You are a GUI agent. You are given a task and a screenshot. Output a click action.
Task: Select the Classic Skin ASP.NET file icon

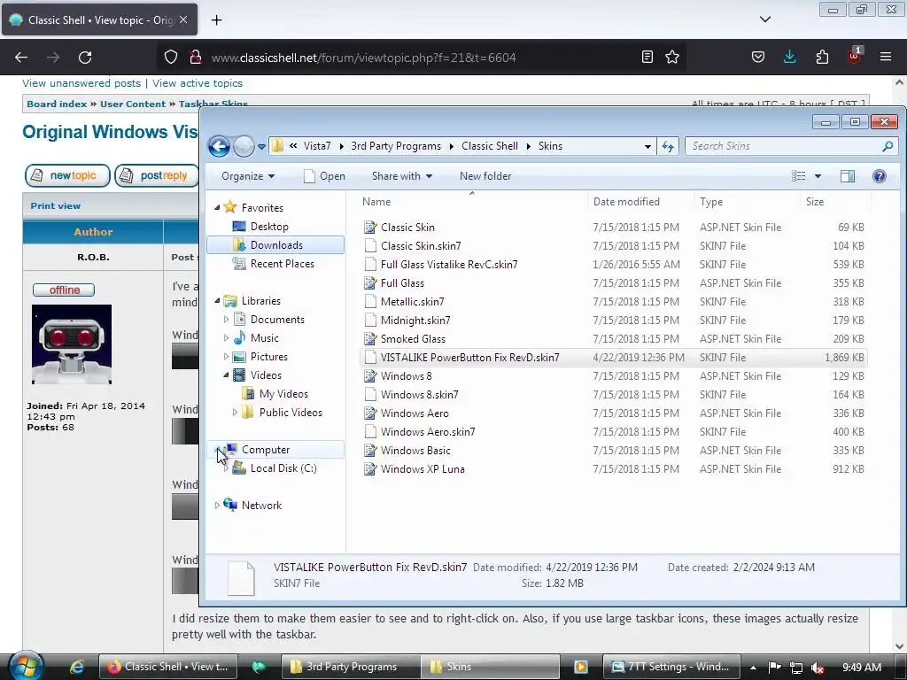click(x=370, y=228)
